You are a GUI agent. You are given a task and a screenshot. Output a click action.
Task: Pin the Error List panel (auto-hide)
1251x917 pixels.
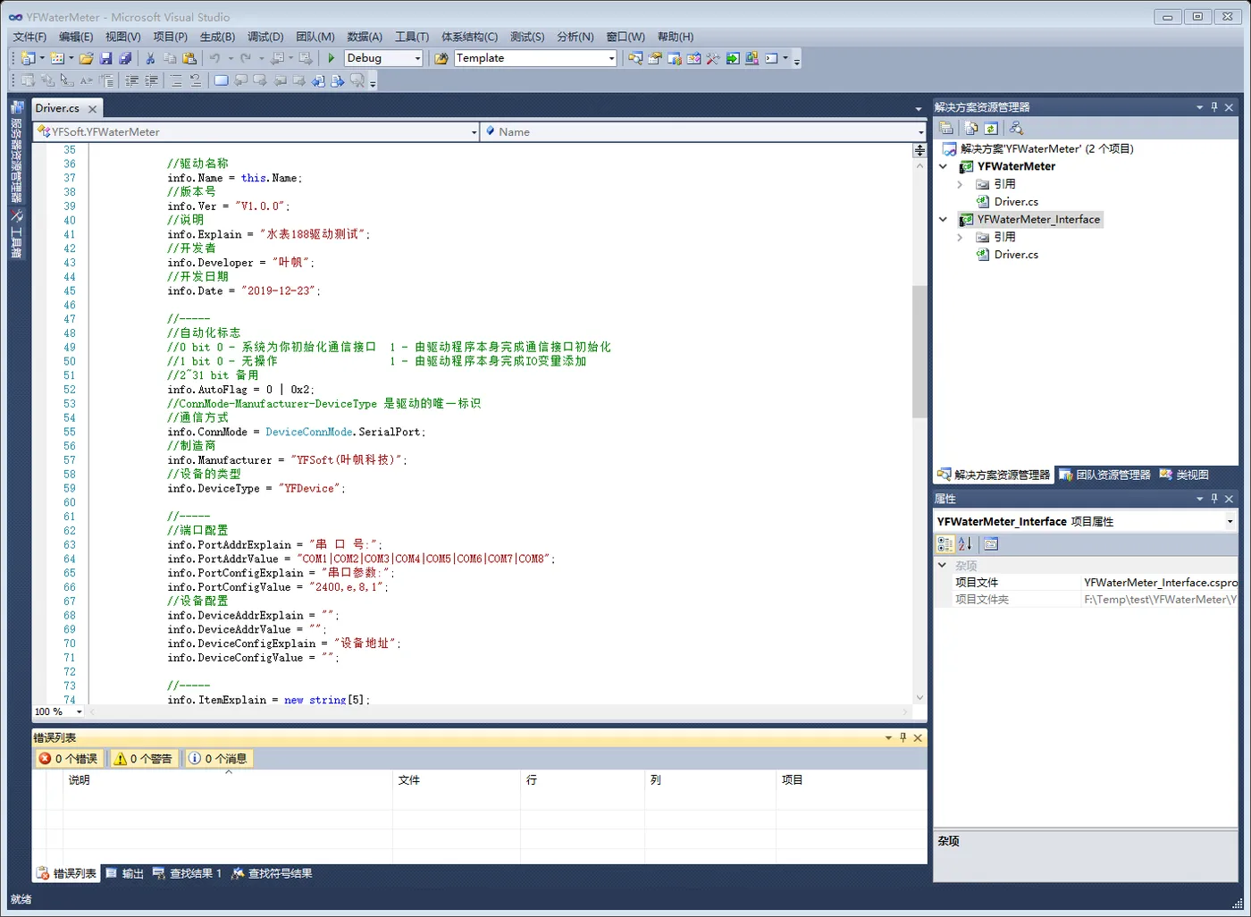tap(903, 737)
